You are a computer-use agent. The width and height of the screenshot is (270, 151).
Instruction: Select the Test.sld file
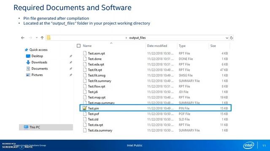click(x=93, y=119)
